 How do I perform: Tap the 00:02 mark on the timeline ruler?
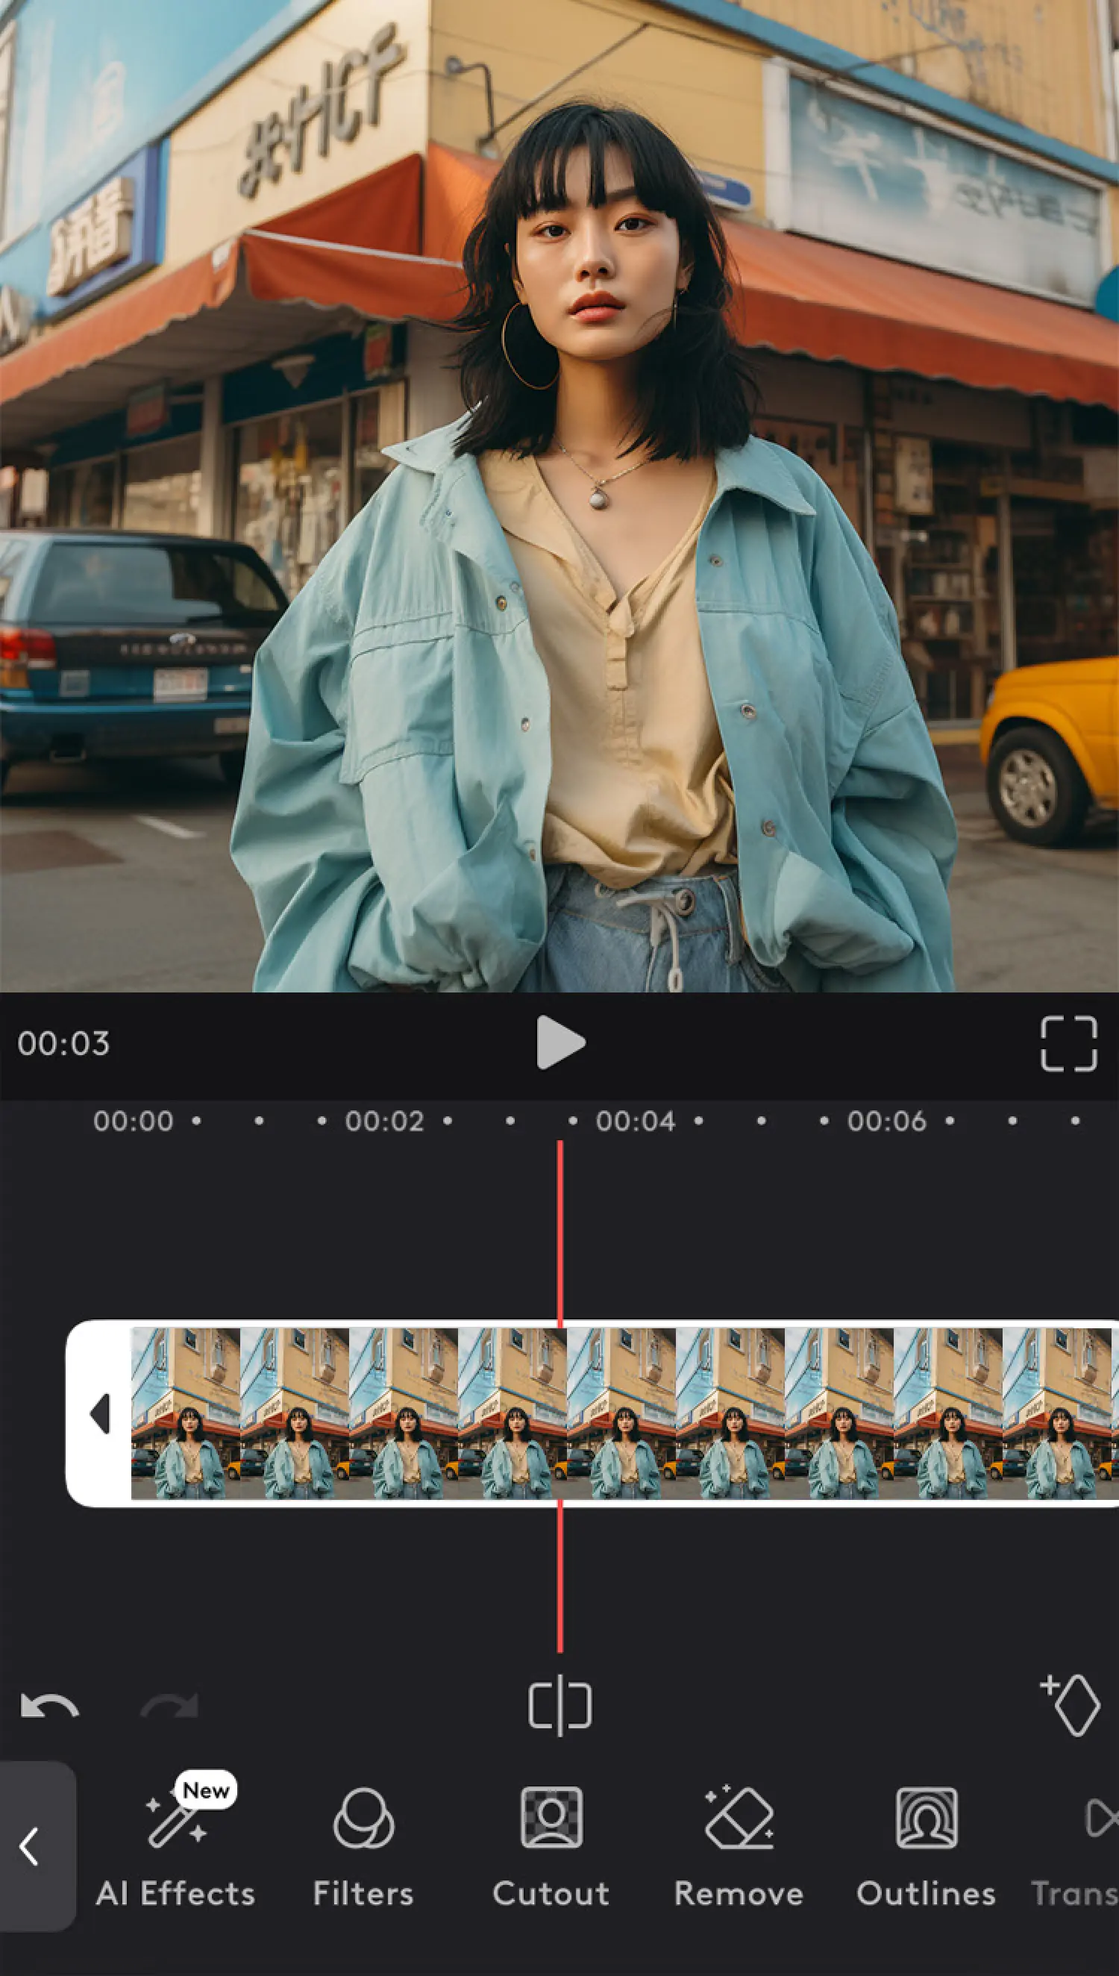(x=384, y=1122)
